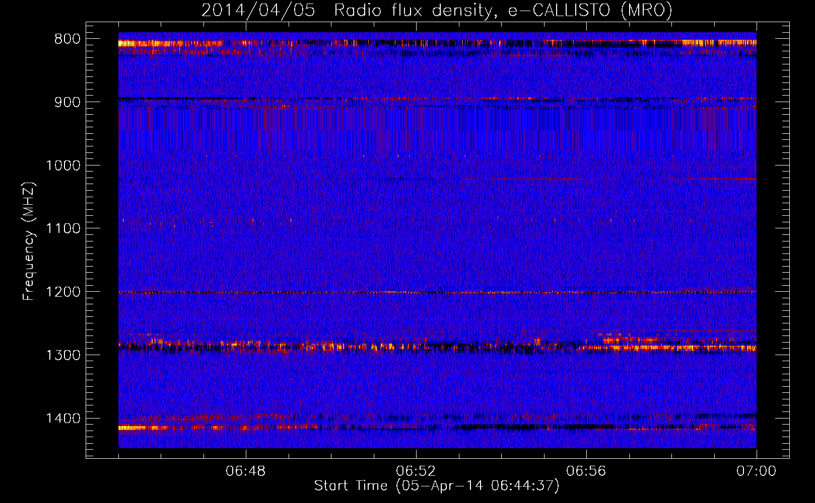This screenshot has height=503, width=815.
Task: Click the 06:48 time tick label
Action: pos(246,471)
